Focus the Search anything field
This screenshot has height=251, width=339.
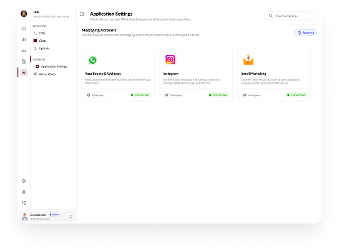[291, 16]
